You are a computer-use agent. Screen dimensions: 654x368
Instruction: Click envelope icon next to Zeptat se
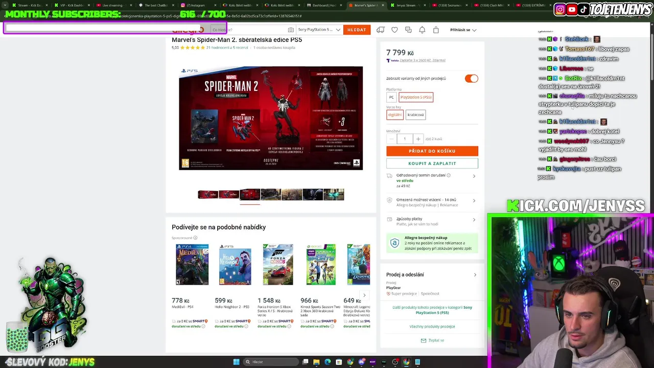coord(423,340)
